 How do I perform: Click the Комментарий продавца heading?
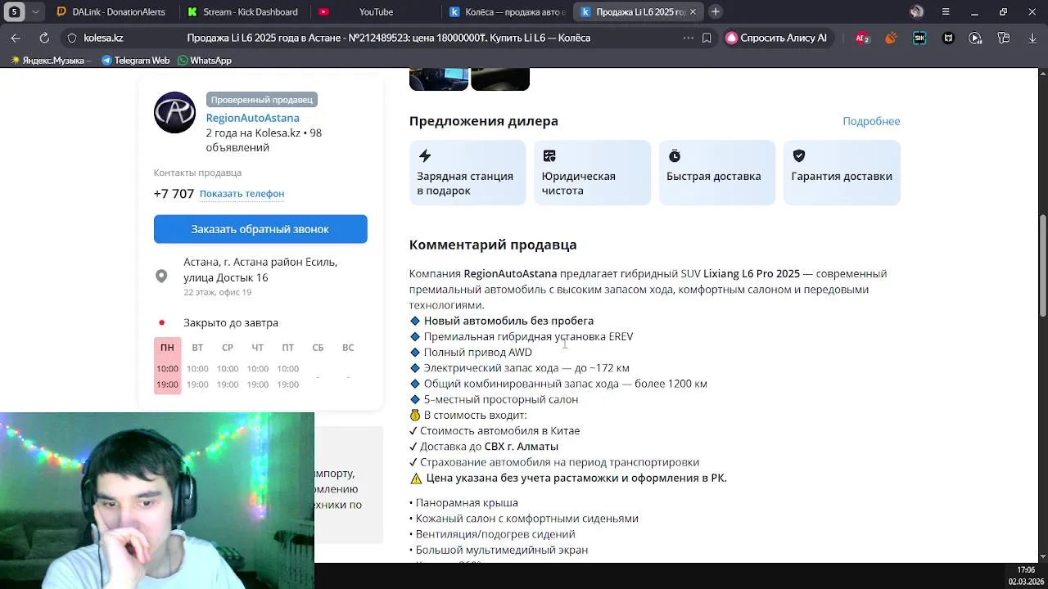coord(493,245)
